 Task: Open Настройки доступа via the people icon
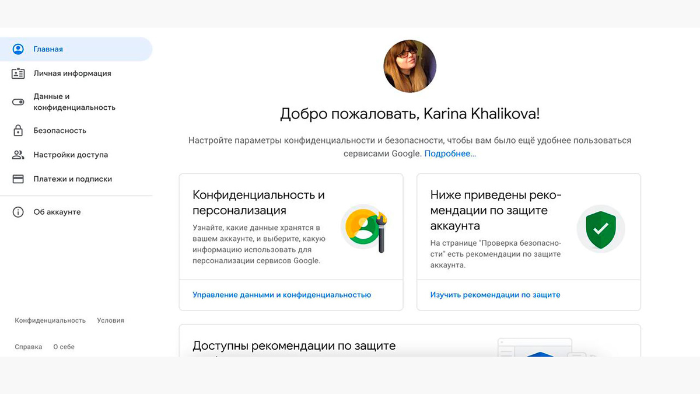17,154
